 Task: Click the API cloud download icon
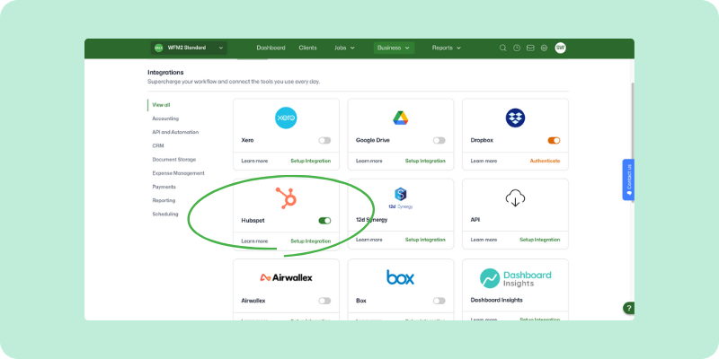(515, 198)
